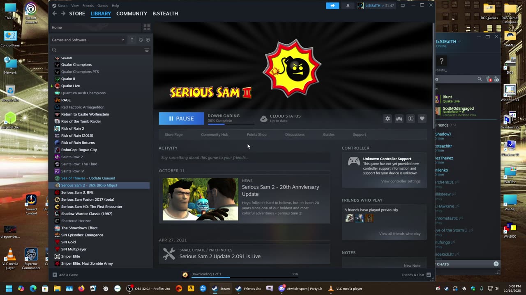Open friends search icon in Friends List
Screen dimensions: 526x295
[x=480, y=79]
